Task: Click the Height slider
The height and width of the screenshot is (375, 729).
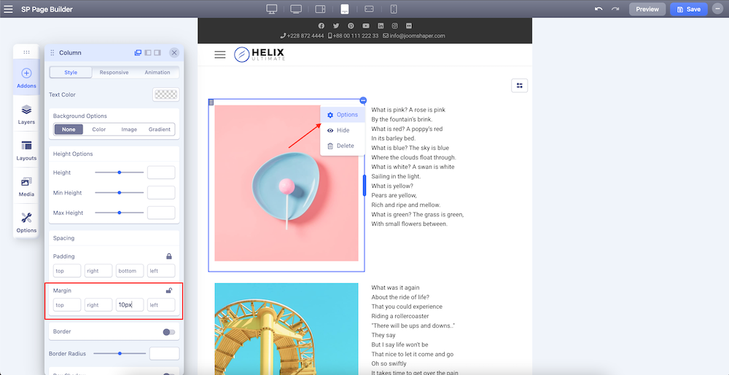Action: pyautogui.click(x=120, y=172)
